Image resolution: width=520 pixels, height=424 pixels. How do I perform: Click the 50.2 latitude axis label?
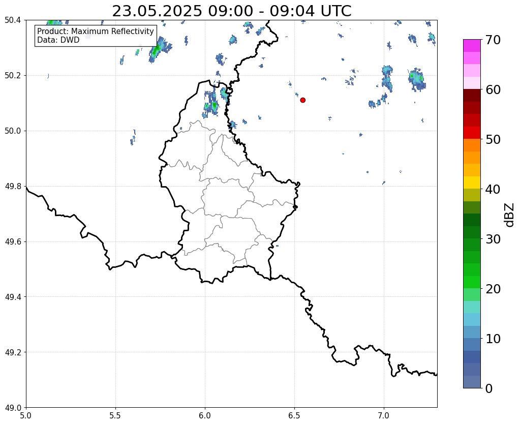click(x=13, y=76)
